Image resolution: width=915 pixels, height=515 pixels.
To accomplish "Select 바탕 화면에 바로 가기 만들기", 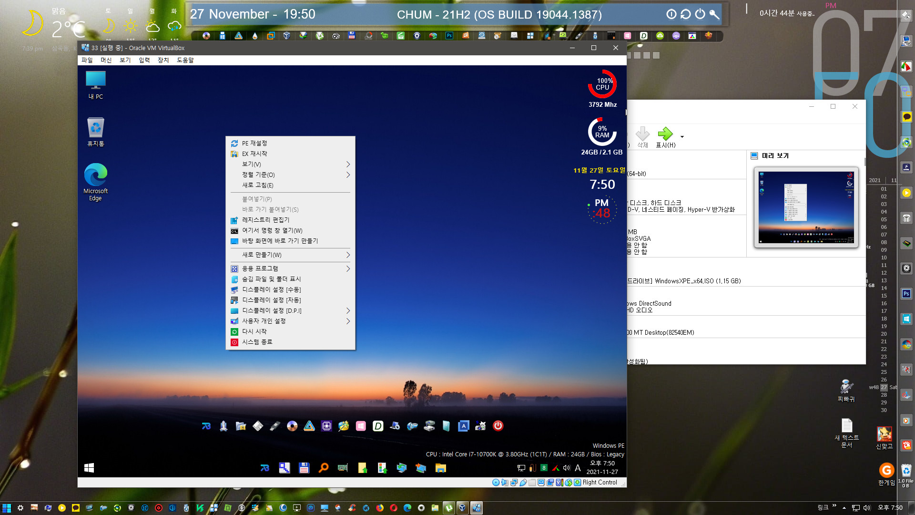I will 290,241.
